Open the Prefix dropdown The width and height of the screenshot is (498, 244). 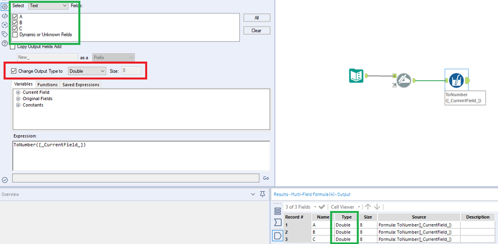click(113, 58)
